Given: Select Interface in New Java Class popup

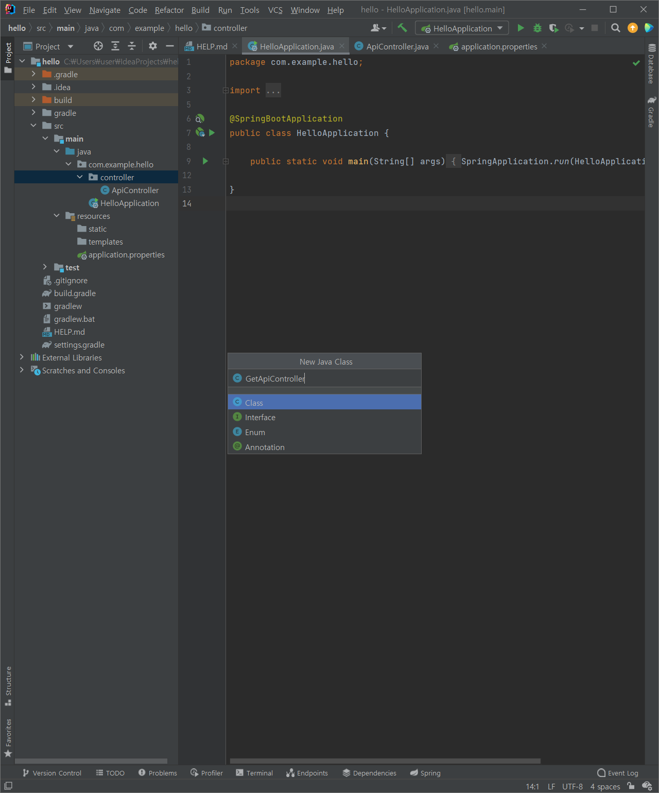Looking at the screenshot, I should point(325,417).
